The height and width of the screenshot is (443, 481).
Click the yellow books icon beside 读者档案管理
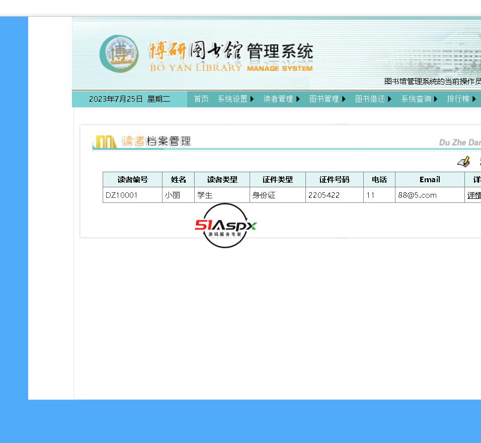click(x=105, y=141)
